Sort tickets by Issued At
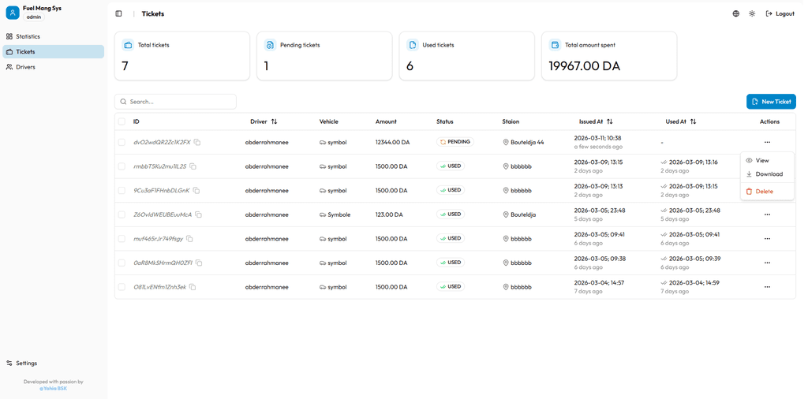Image resolution: width=808 pixels, height=399 pixels. (x=609, y=121)
